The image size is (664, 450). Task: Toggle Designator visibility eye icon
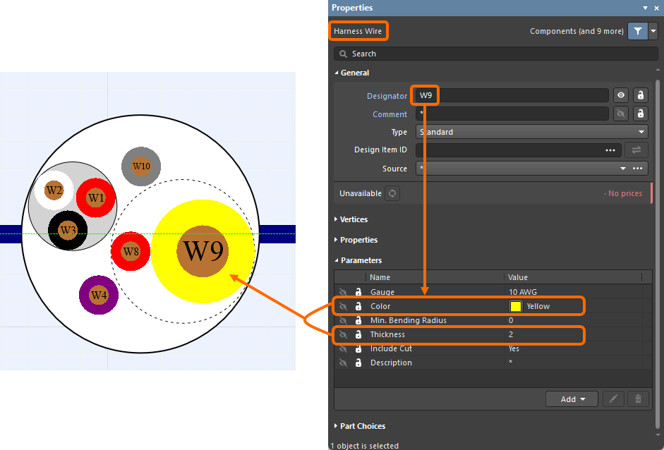pyautogui.click(x=621, y=95)
